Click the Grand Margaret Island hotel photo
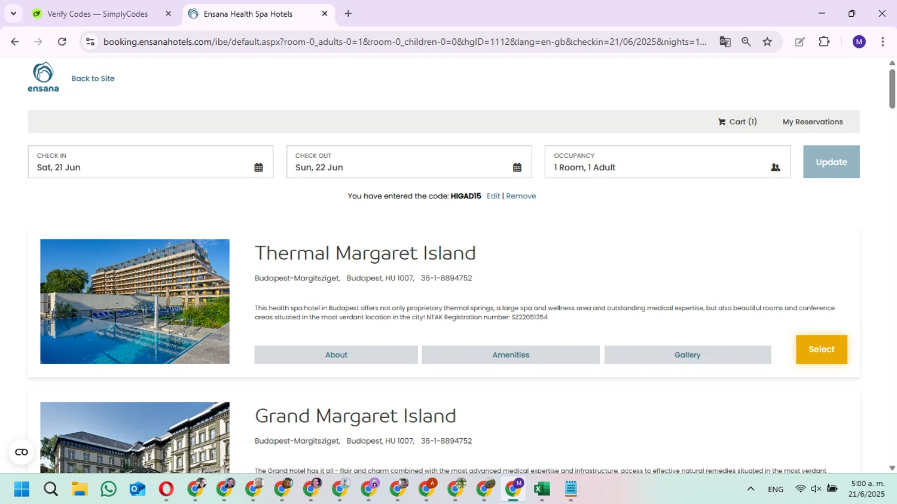 (x=135, y=438)
